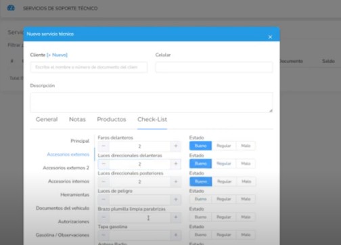Decrease Brazo plumilla limpia parabrizas count
Viewport: 341px width, 245px height.
104,217
